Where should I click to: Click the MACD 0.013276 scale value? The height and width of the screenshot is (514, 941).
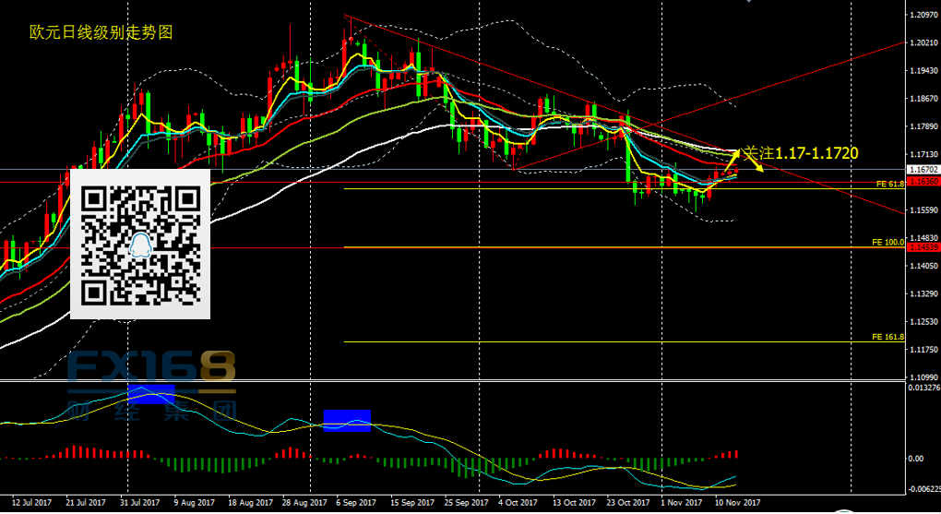click(923, 388)
